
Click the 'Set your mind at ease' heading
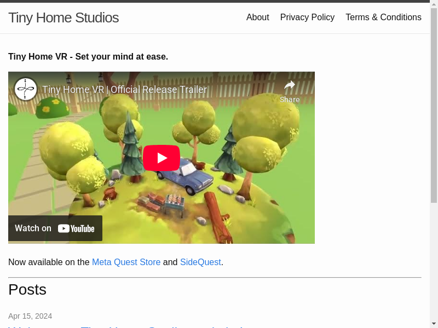pyautogui.click(x=88, y=57)
